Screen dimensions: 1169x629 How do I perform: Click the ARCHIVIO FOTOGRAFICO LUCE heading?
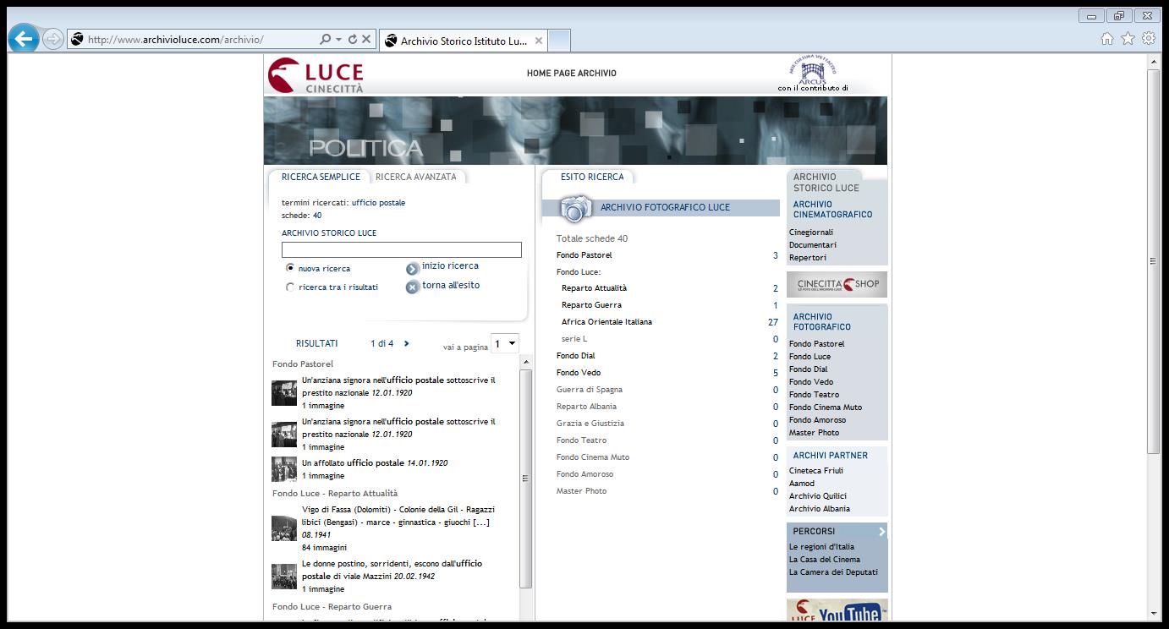pyautogui.click(x=665, y=207)
